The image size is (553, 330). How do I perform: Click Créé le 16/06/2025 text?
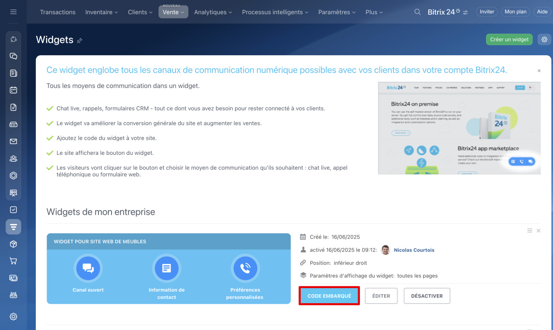(x=335, y=237)
